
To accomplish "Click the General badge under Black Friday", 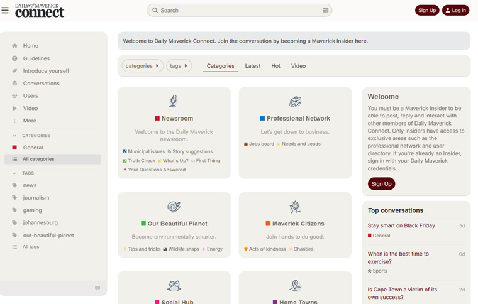I will pos(379,236).
